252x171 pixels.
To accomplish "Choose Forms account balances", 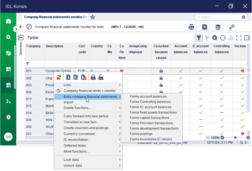I will pos(152,97).
